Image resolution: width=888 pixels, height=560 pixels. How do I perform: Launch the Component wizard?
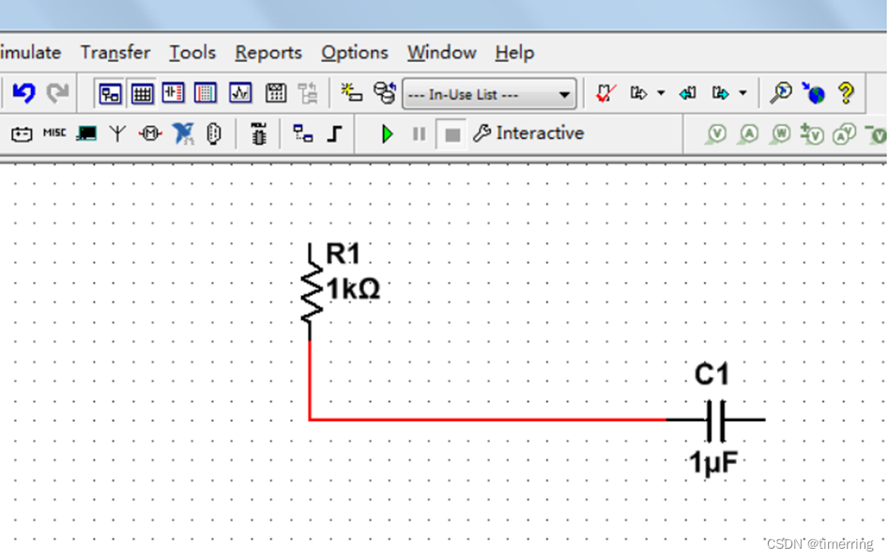pos(352,93)
